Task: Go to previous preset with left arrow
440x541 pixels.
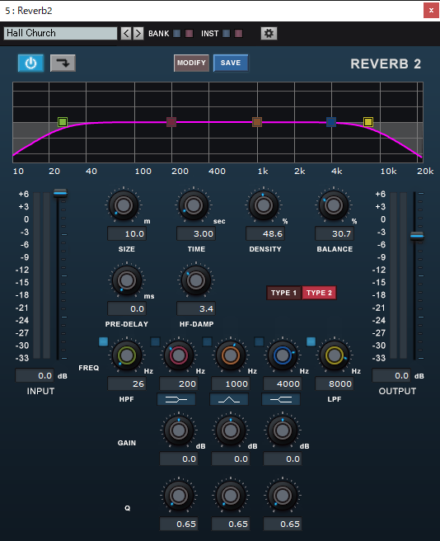Action: click(126, 34)
